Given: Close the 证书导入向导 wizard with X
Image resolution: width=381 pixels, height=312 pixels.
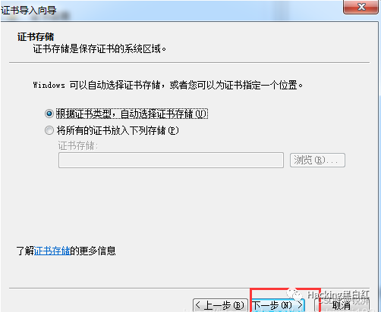Looking at the screenshot, I should point(361,7).
